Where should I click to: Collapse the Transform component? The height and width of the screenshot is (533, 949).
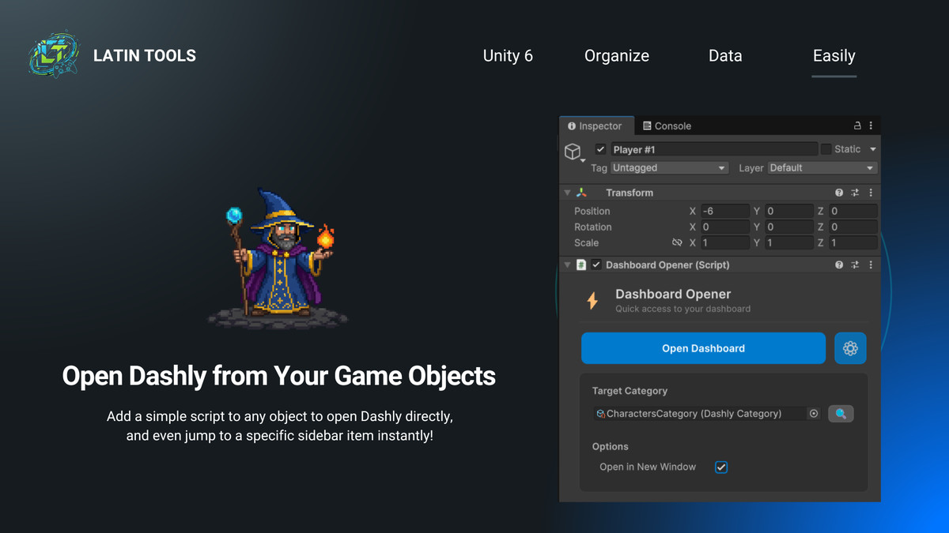[x=567, y=192]
